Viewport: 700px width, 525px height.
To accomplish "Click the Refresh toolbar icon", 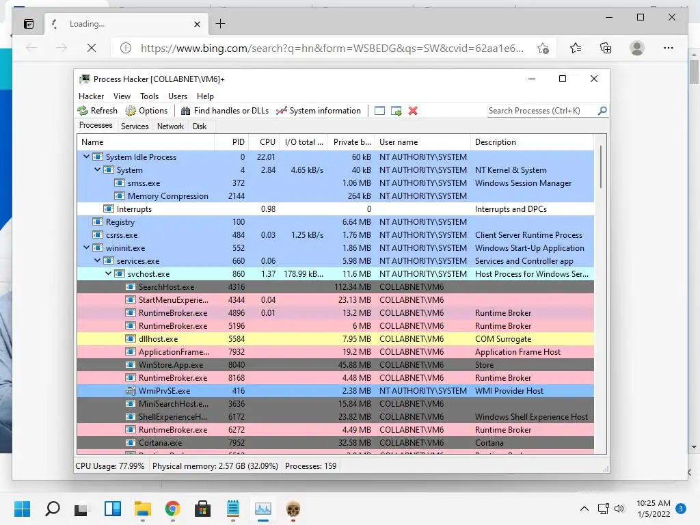I will [83, 111].
